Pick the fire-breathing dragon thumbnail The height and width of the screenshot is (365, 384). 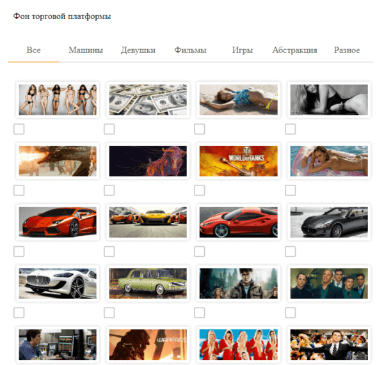(58, 161)
